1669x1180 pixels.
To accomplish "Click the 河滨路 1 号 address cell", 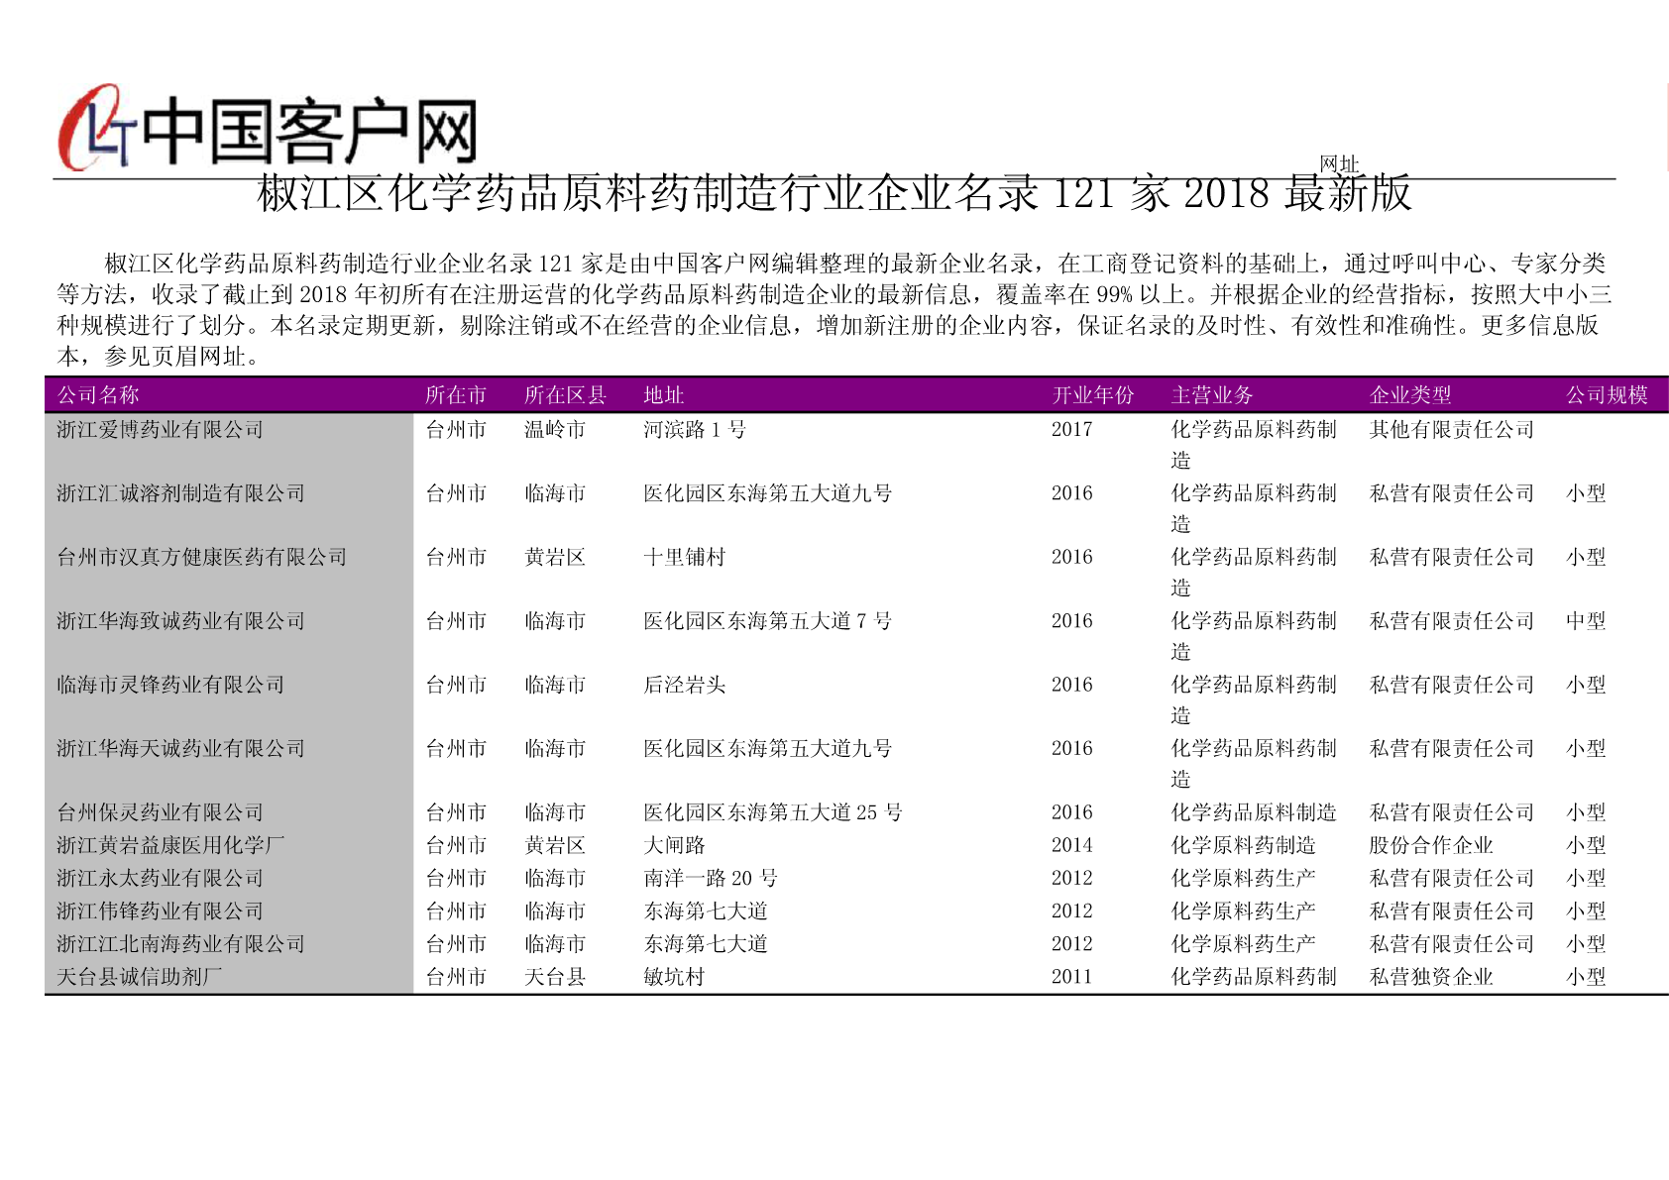I will pyautogui.click(x=695, y=429).
